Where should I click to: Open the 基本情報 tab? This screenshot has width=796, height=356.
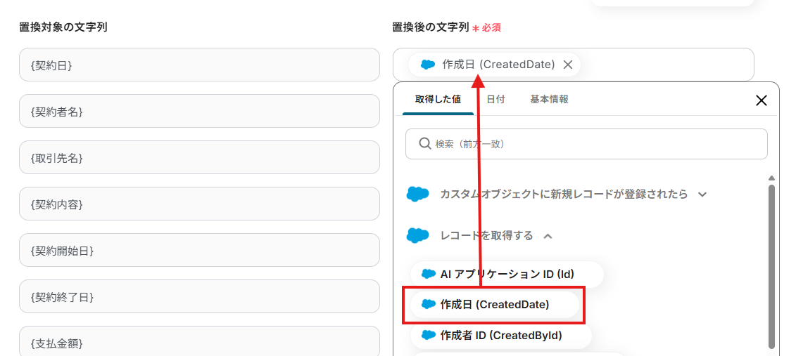[549, 100]
